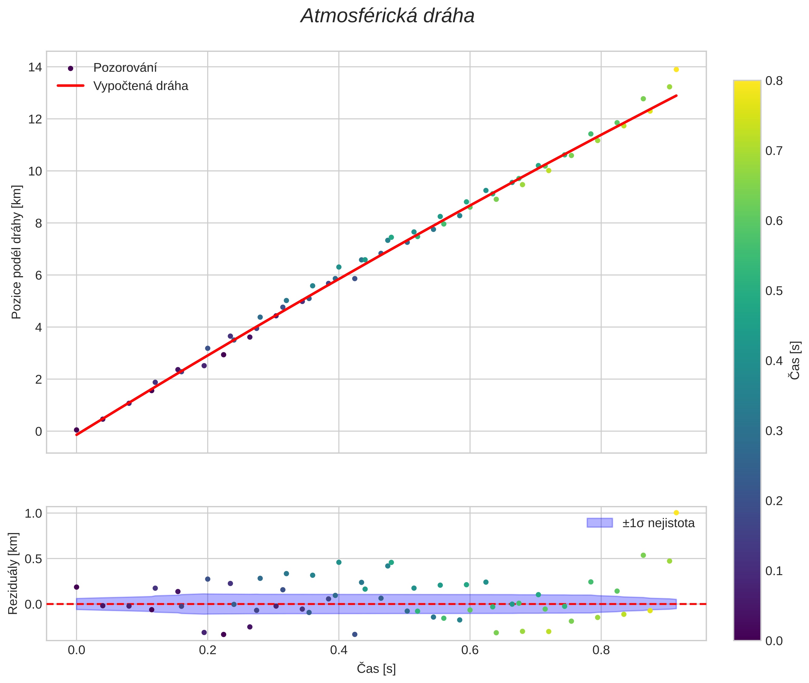The image size is (809, 683).
Task: Click the 'Pozorování' legend dot marker
Action: click(x=70, y=69)
